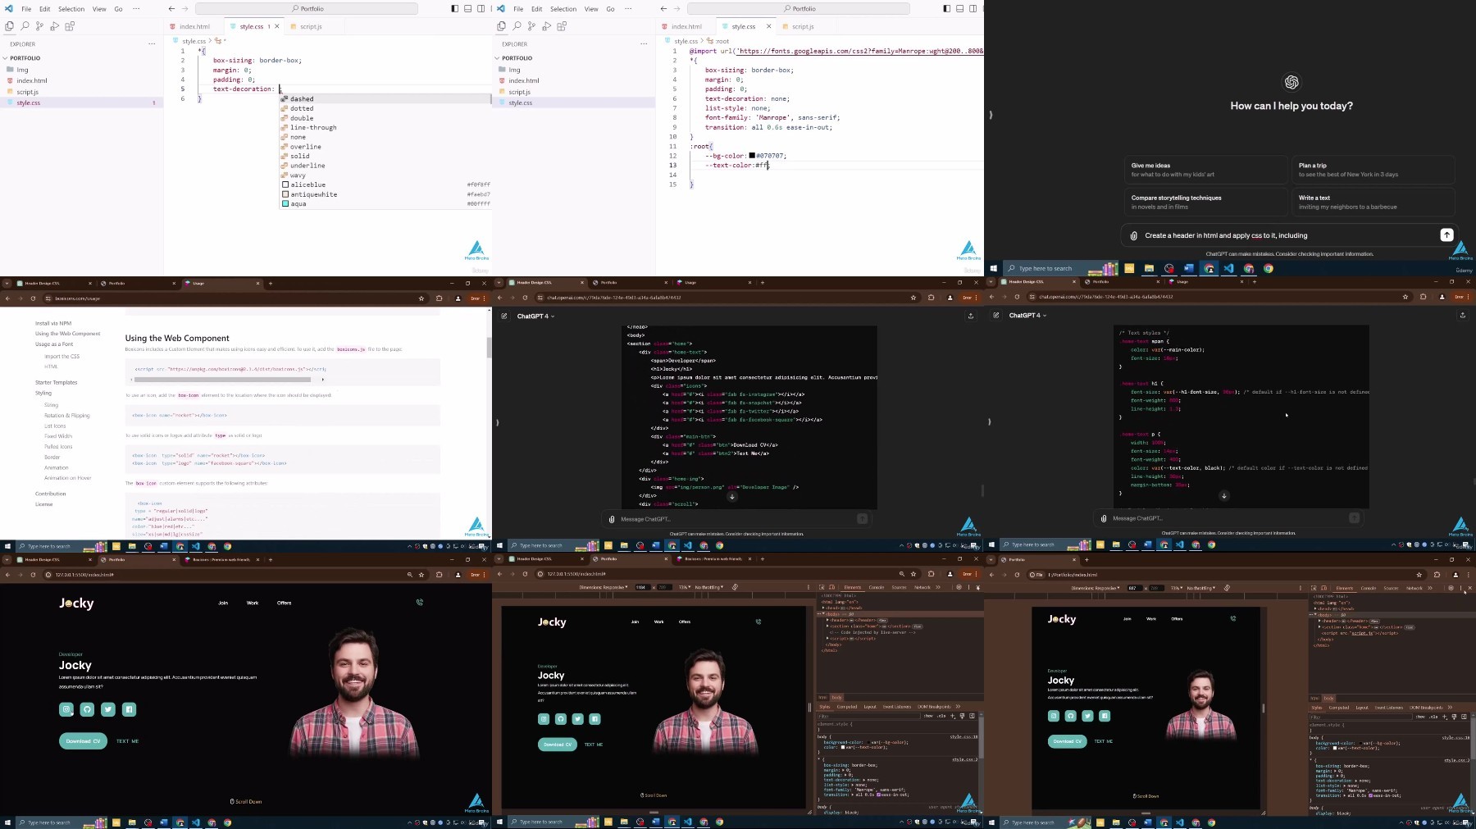Open Rotation & Flipping link on Boxicons Usage page

click(67, 416)
